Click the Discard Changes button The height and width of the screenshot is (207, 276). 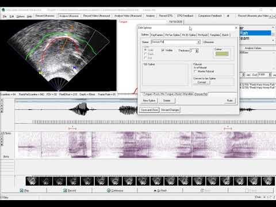[170, 110]
